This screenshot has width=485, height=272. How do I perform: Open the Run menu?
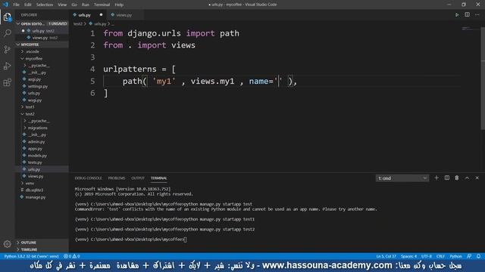coord(86,5)
